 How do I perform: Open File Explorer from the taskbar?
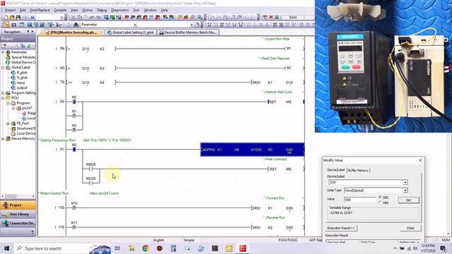pos(132,248)
